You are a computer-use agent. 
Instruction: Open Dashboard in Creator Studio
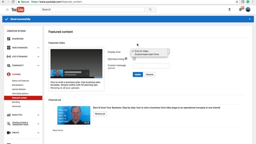tap(18, 39)
